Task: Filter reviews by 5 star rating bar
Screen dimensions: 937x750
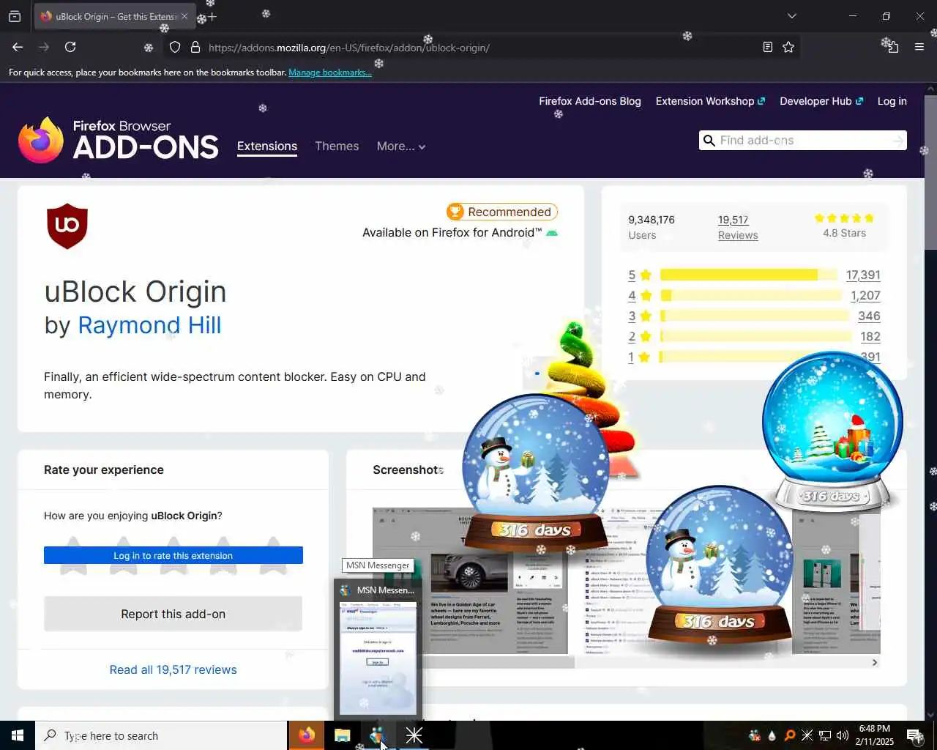Action: [748, 275]
